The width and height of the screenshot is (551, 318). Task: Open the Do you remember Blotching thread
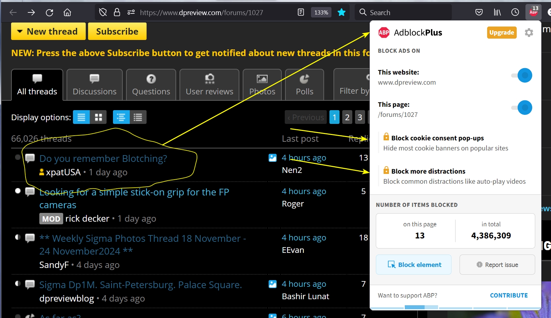pyautogui.click(x=103, y=158)
